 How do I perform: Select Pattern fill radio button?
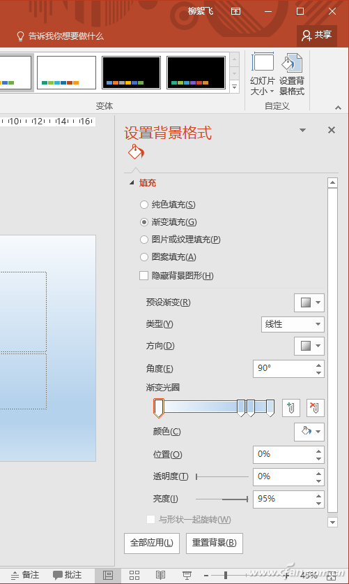pos(144,257)
